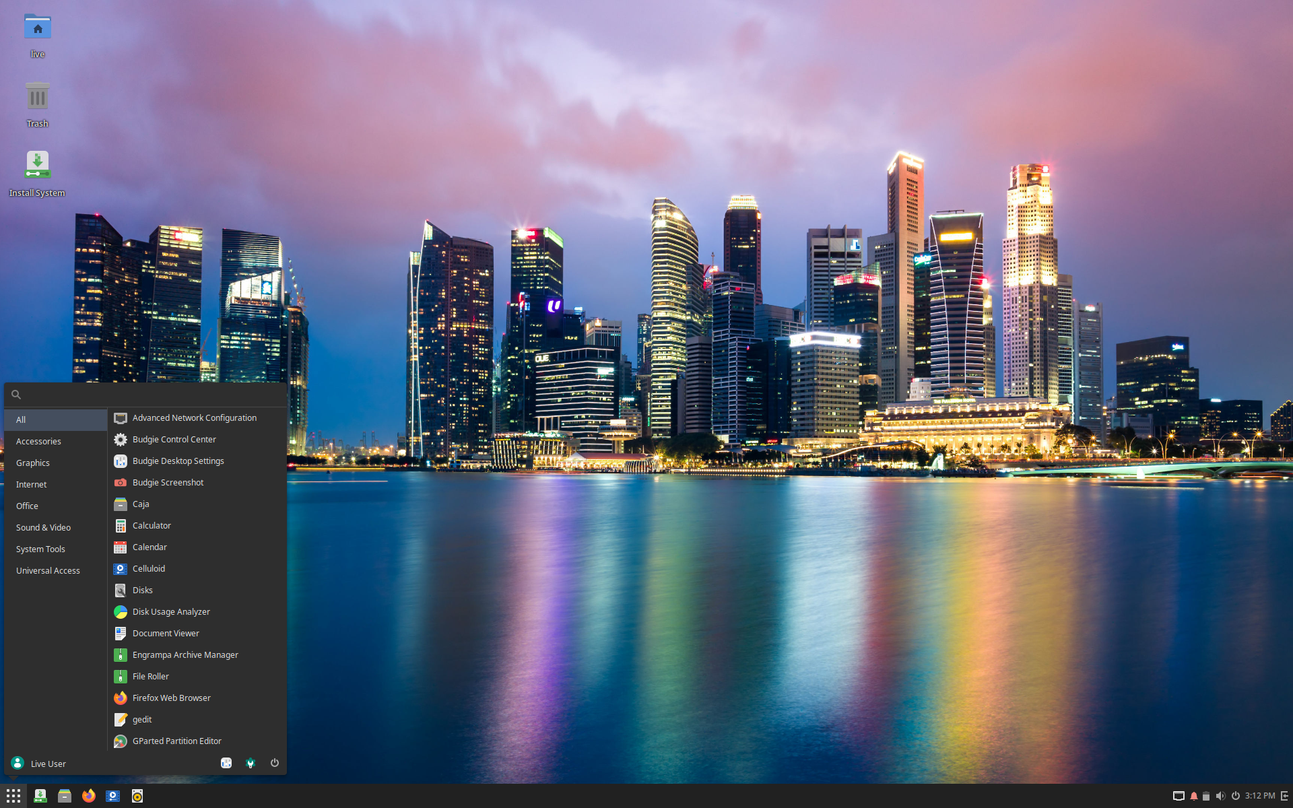Open the installer icon pinned in the taskbar
This screenshot has height=808, width=1293.
[x=40, y=796]
